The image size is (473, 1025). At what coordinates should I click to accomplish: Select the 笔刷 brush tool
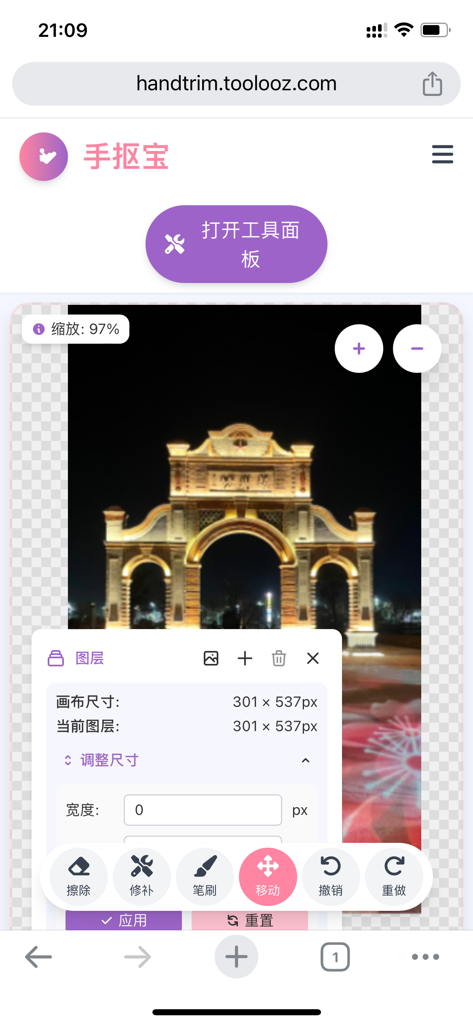click(205, 876)
